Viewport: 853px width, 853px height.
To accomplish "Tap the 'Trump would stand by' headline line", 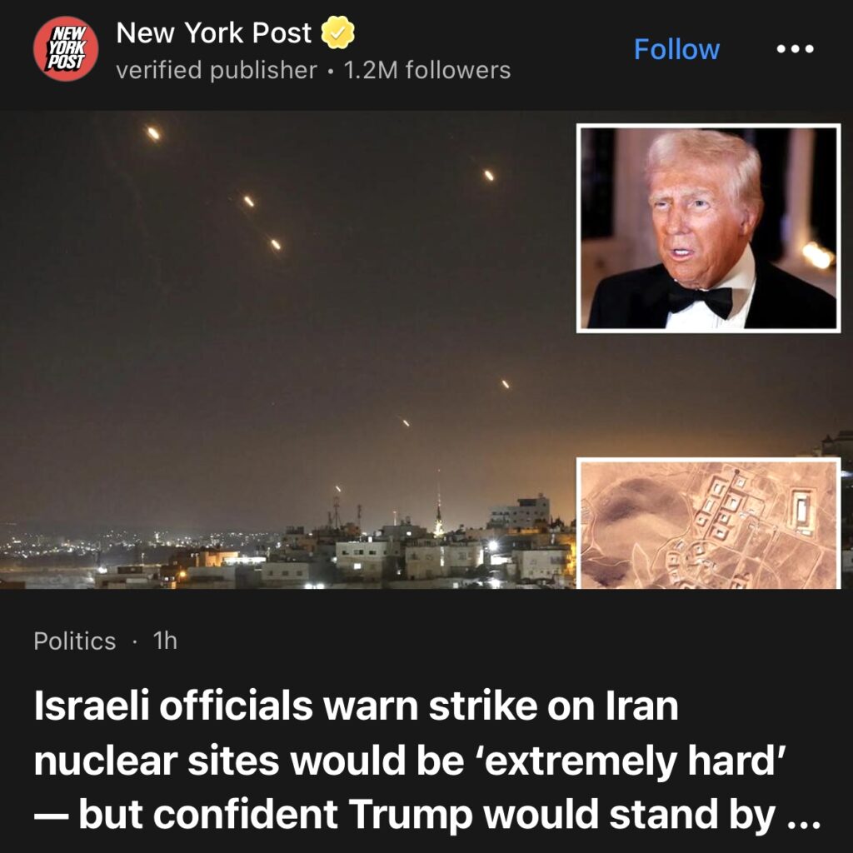I will (x=427, y=815).
